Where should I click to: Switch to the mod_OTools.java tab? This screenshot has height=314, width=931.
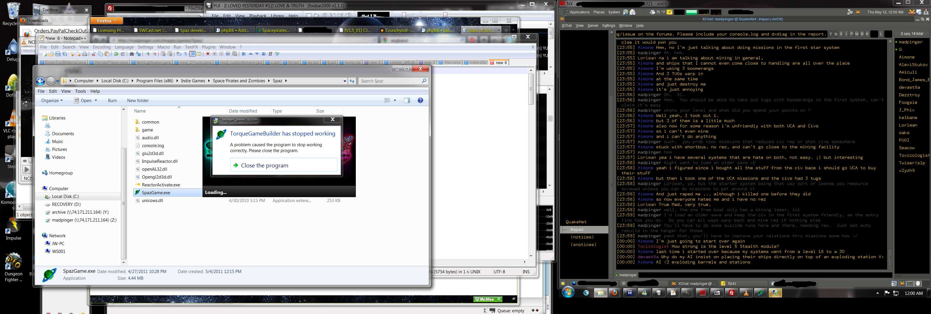coord(195,63)
